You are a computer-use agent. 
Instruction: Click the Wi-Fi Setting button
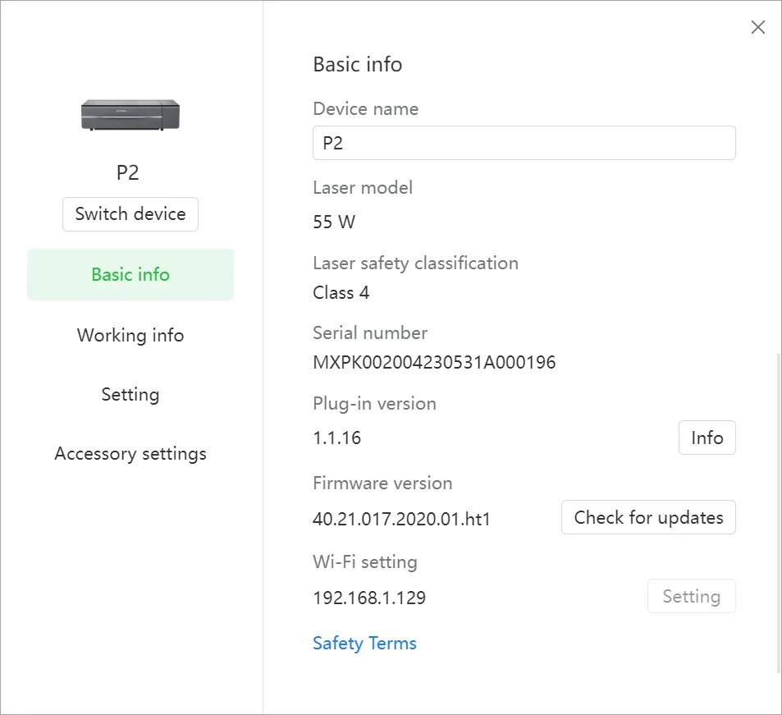[691, 596]
